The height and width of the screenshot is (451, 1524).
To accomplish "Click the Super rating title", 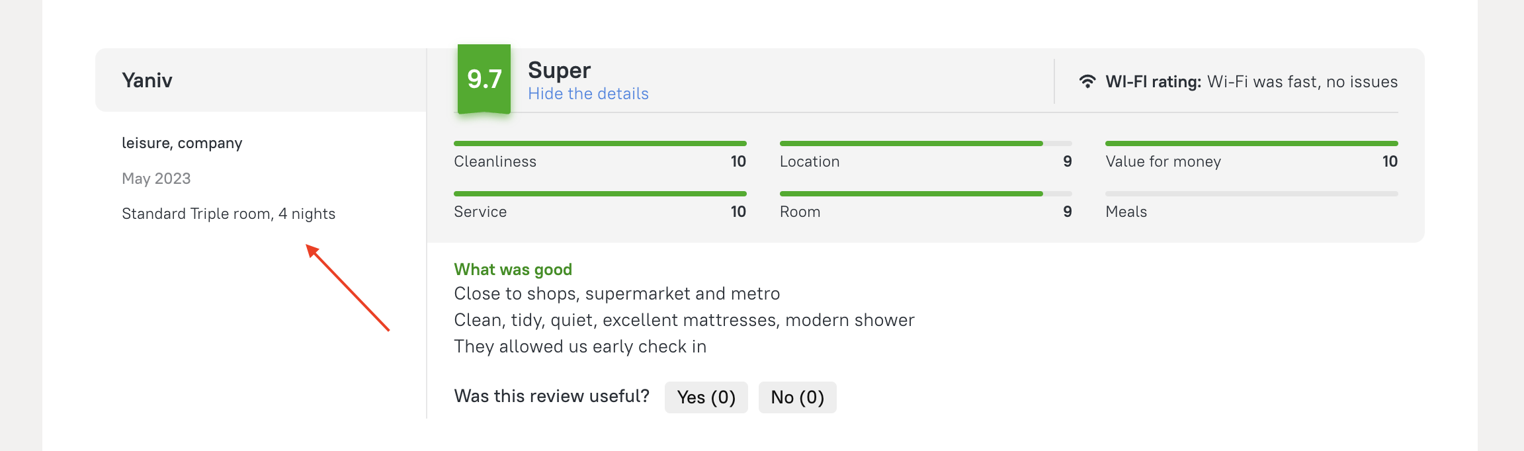I will [559, 70].
